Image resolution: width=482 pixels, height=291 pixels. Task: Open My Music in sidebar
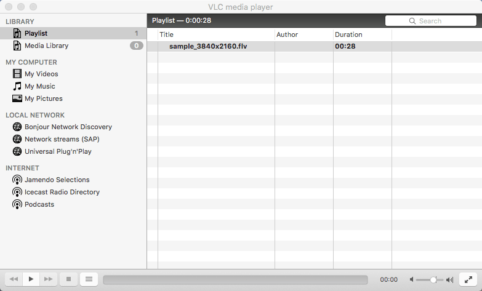pyautogui.click(x=39, y=86)
